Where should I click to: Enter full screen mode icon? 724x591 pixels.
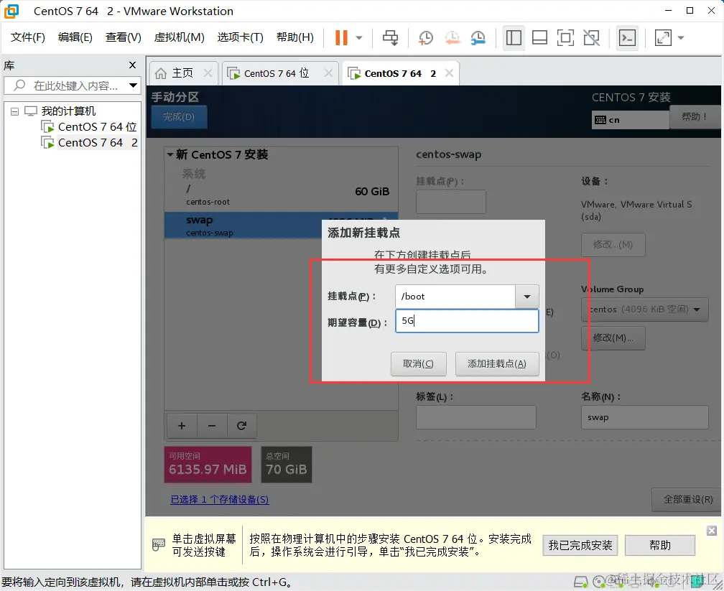[565, 38]
